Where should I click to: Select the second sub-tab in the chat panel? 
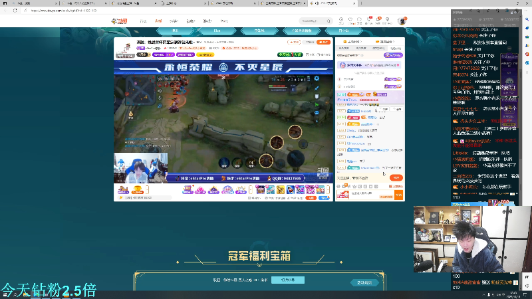361,48
